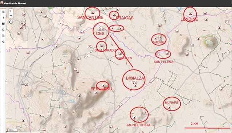Click the 500 m scale bar

click(12, 130)
